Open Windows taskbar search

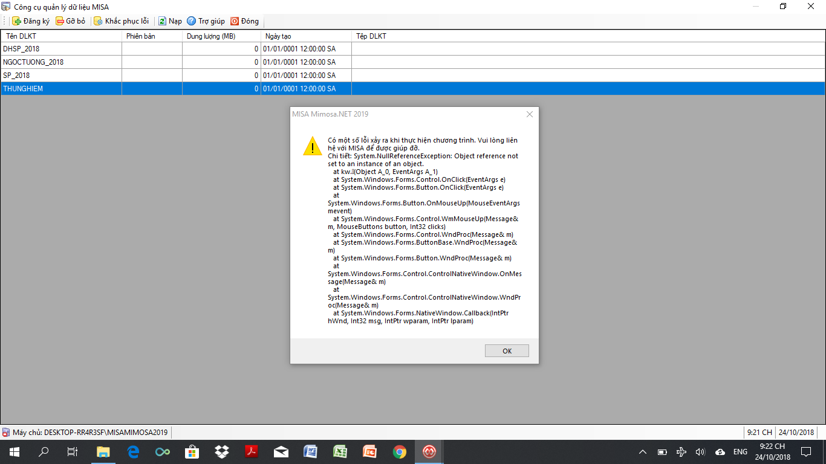(44, 452)
